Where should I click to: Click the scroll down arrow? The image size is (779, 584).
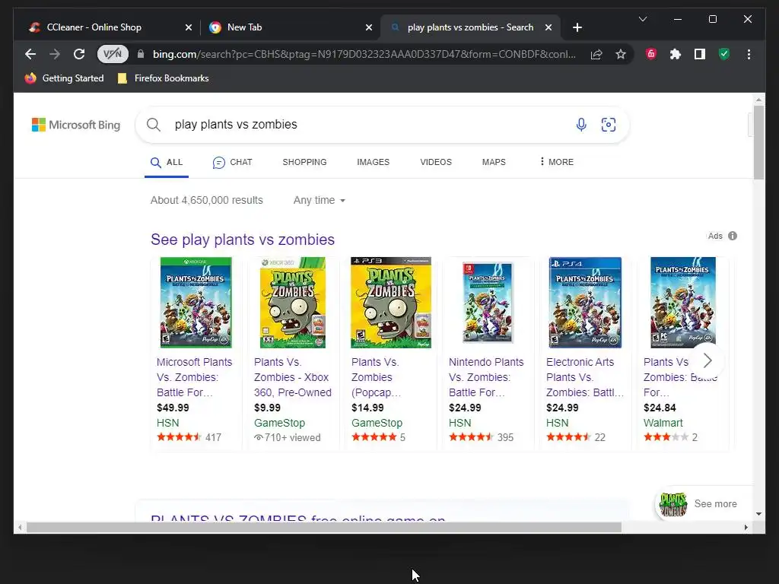[758, 514]
